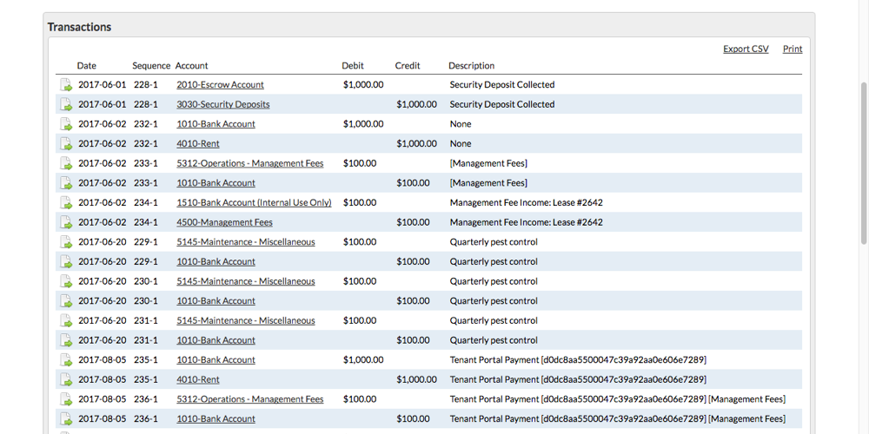Click the Export CSV link
This screenshot has height=434, width=869.
click(x=746, y=49)
